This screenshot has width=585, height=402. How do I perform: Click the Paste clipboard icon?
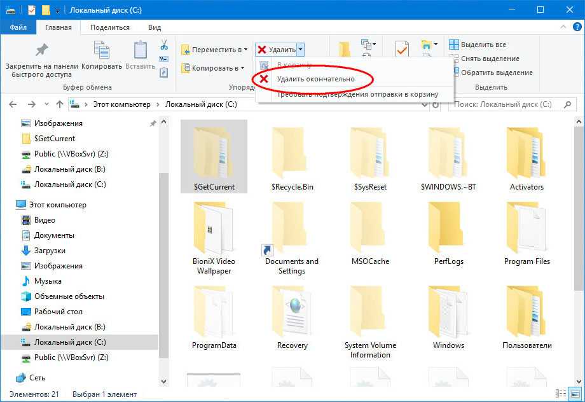141,50
